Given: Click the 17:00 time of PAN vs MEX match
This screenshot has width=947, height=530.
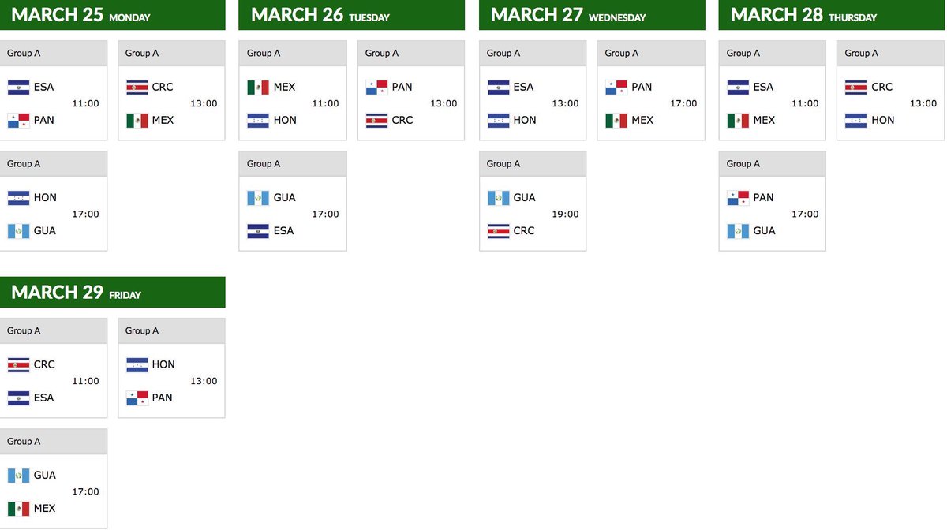Looking at the screenshot, I should tap(684, 103).
